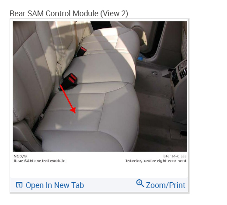This screenshot has height=205, width=227.
Task: Click the red arrow tip on the seat
Action: coord(73,111)
